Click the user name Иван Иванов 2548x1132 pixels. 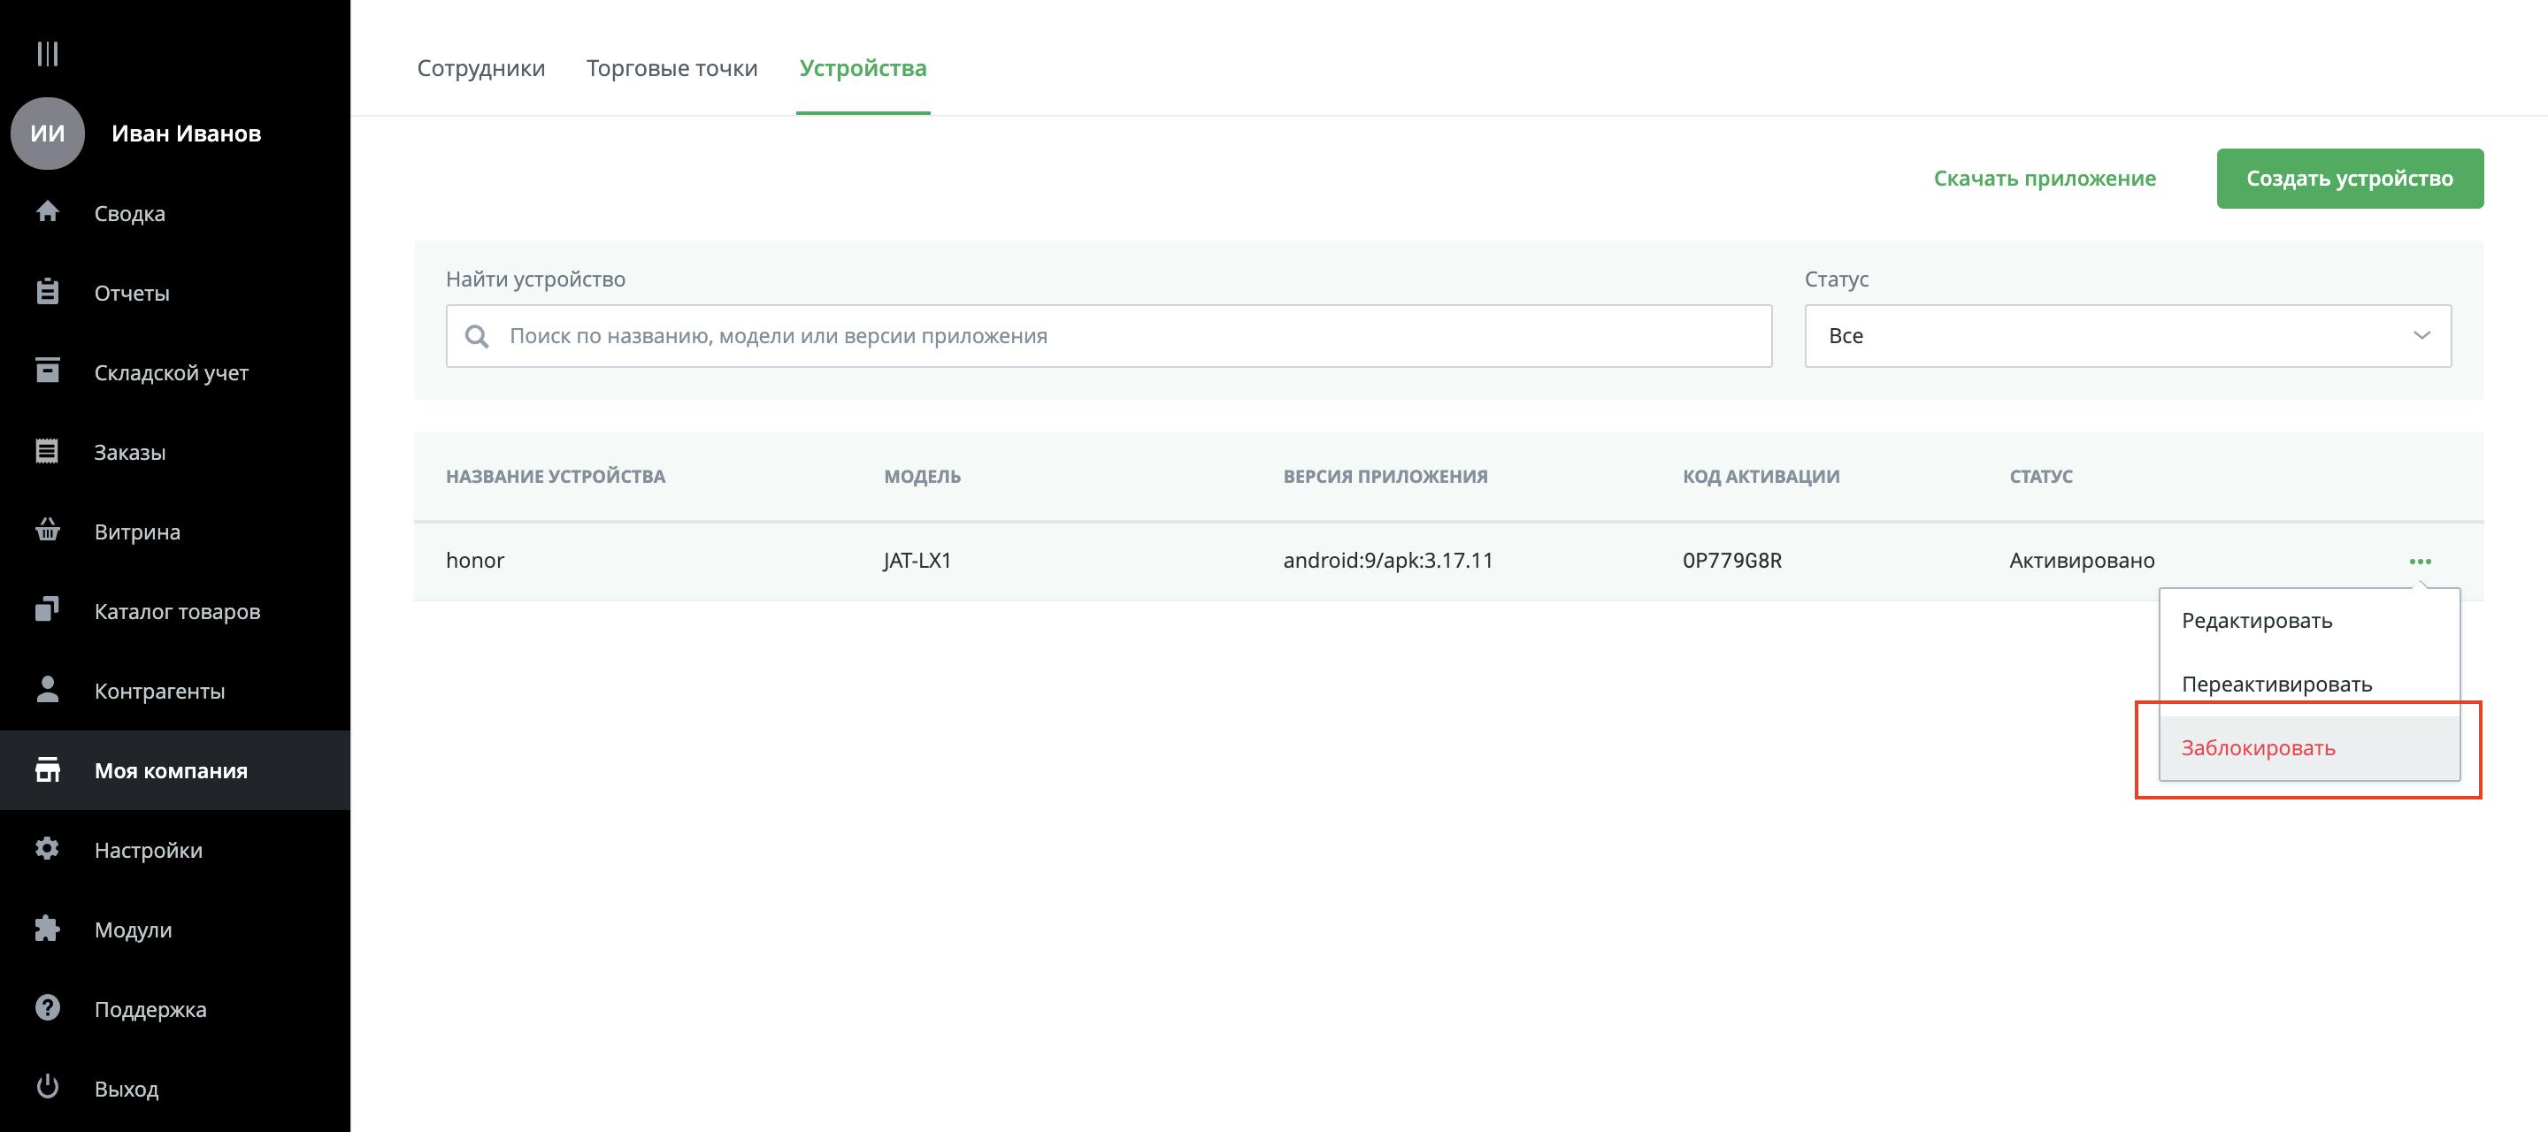tap(186, 134)
